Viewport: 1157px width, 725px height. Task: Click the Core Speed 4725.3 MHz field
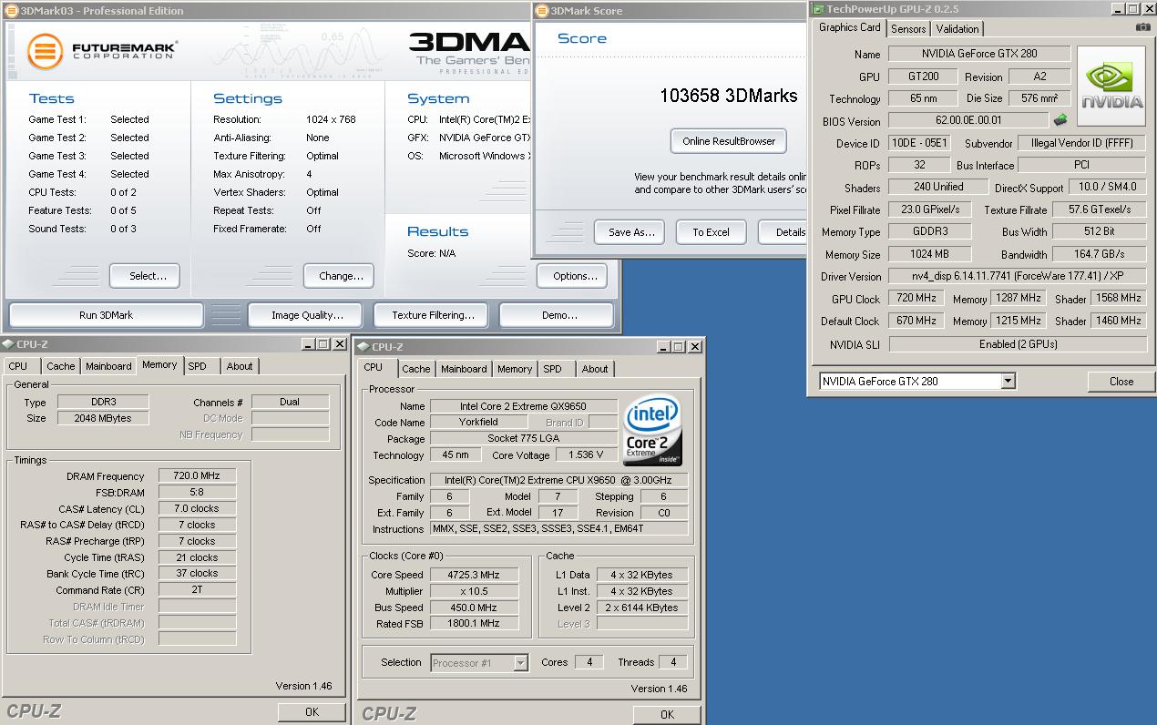(x=473, y=575)
